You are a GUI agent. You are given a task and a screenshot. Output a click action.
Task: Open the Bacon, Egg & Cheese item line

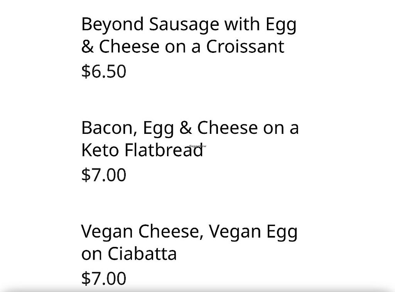coord(190,128)
